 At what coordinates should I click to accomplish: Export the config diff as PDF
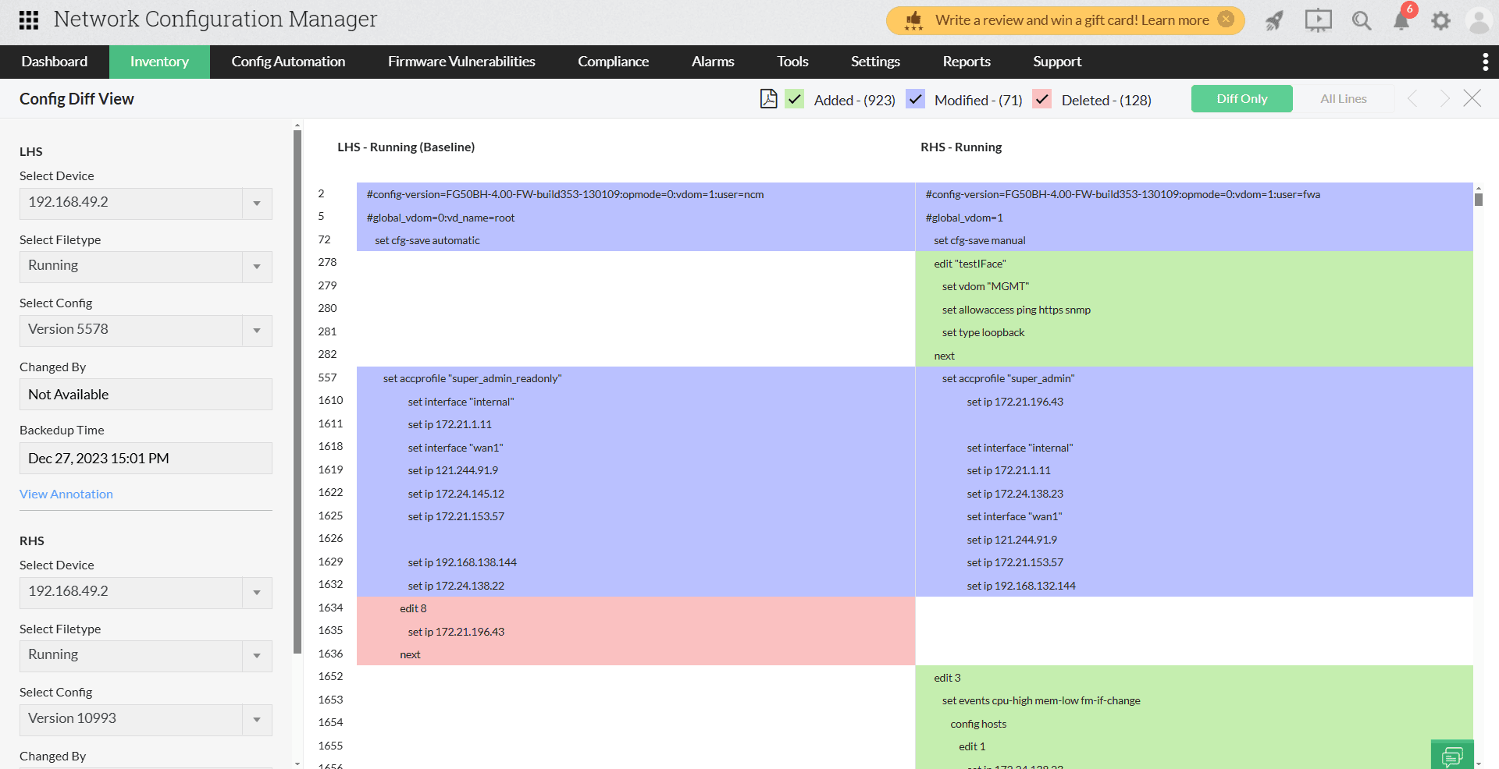tap(769, 99)
